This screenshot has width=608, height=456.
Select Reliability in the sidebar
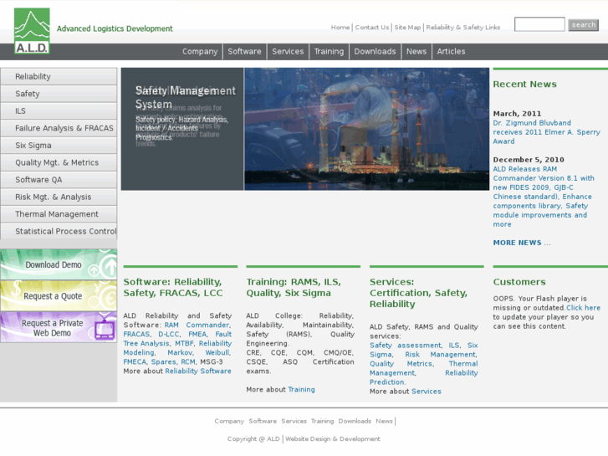(59, 76)
